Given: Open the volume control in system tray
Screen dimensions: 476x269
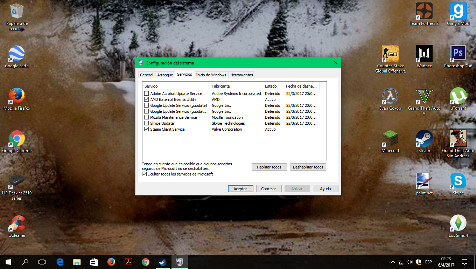Looking at the screenshot, I should click(x=409, y=262).
